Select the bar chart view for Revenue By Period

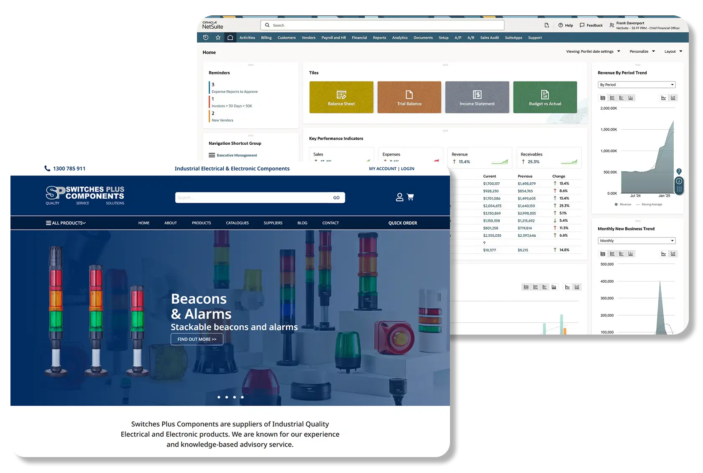[630, 98]
